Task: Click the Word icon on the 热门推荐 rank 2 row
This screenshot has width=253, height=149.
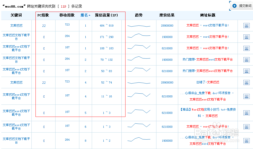Action: point(246,60)
